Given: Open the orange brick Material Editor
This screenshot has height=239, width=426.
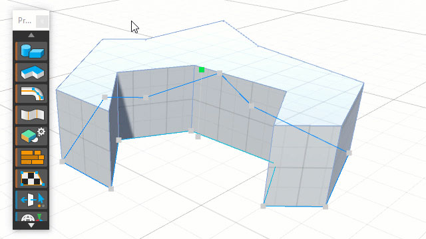Looking at the screenshot, I should click(31, 157).
